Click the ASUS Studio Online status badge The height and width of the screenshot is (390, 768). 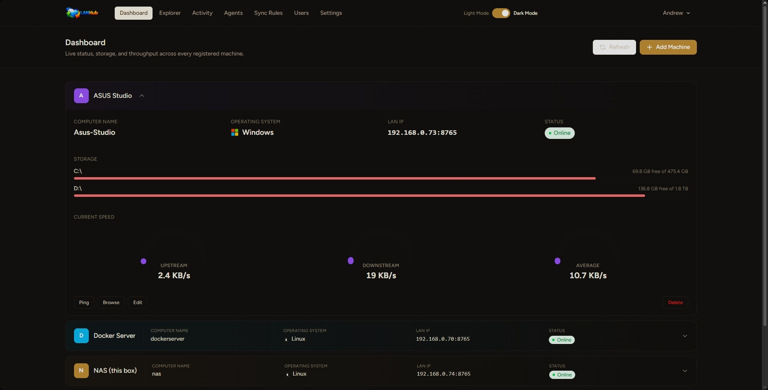[x=560, y=133]
